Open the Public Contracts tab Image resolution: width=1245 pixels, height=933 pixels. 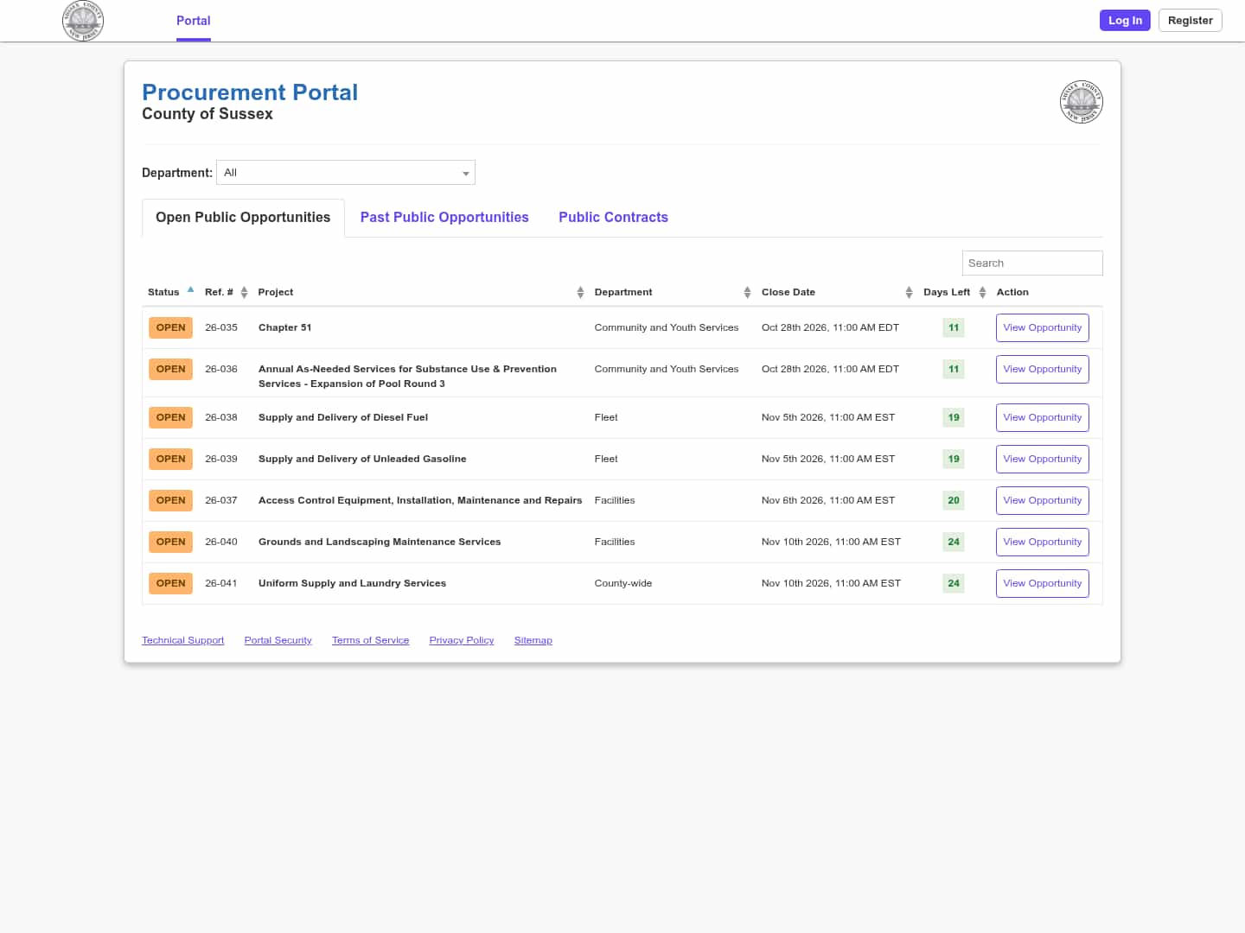613,218
